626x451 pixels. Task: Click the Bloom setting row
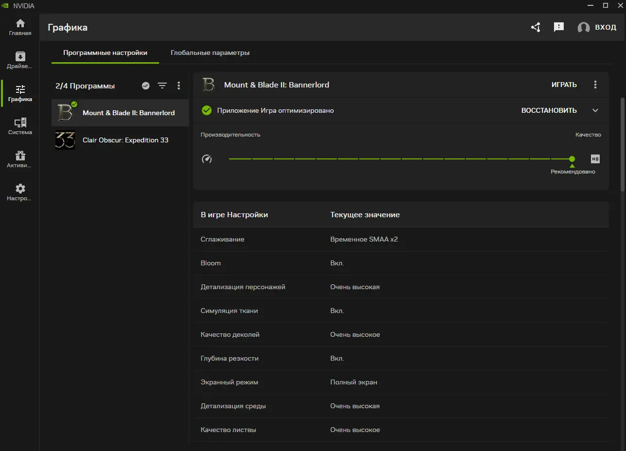click(x=401, y=263)
